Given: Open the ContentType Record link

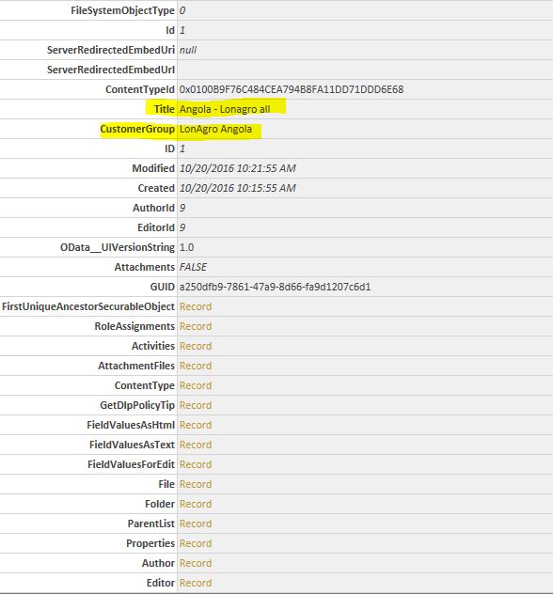Looking at the screenshot, I should [x=196, y=385].
